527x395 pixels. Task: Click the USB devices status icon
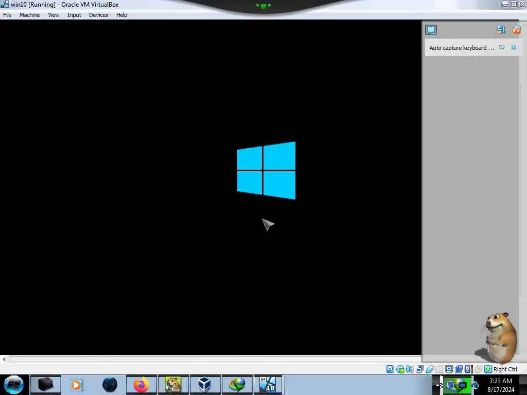click(430, 369)
